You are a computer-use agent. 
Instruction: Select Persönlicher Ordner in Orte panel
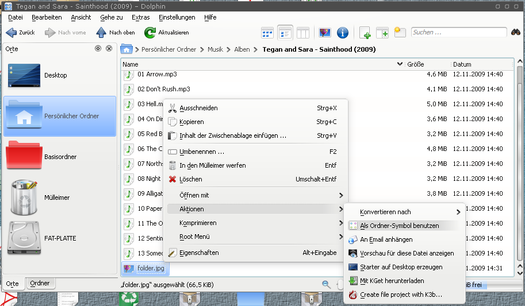pos(60,116)
